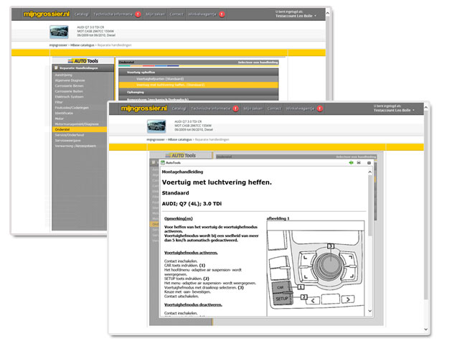This screenshot has height=359, width=452.
Task: Open highlighted Voertuig met luchtvering heffen row
Action: pos(199,85)
